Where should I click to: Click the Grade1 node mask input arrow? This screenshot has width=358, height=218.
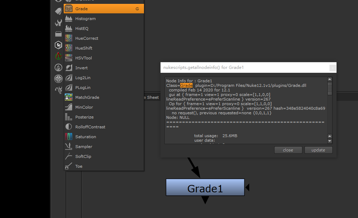point(247,187)
